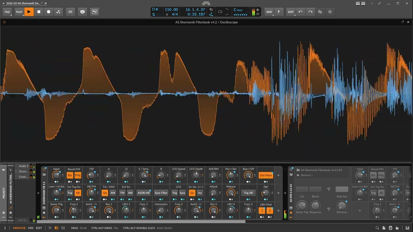Toggle oscilloscope window power button
Viewport: 413px width, 232px height.
4,22
